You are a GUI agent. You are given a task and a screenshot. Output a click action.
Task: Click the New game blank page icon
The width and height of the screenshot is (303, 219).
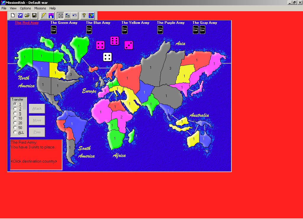coord(13,15)
